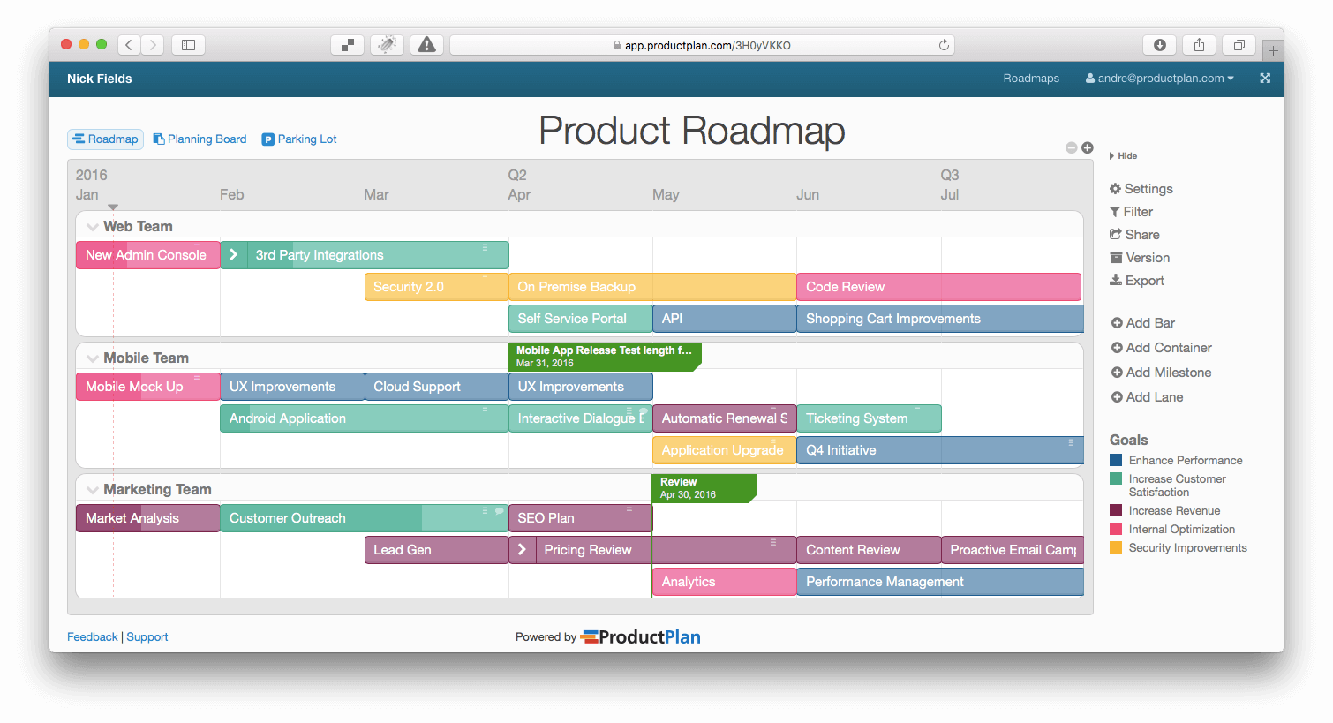Expand the Pricing Review bar arrow
The width and height of the screenshot is (1333, 723).
(523, 549)
